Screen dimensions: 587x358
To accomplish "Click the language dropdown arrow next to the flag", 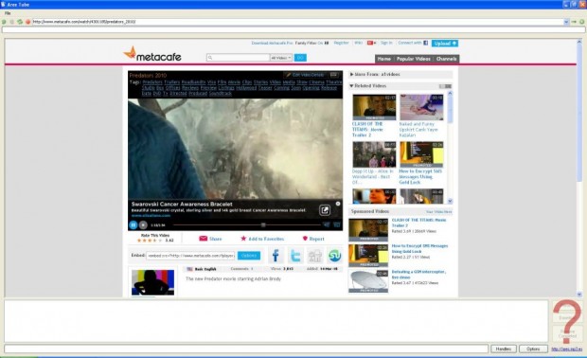I will tap(375, 43).
